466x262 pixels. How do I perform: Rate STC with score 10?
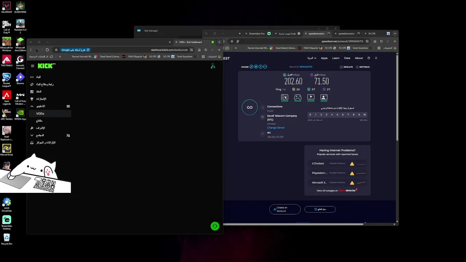point(364,115)
